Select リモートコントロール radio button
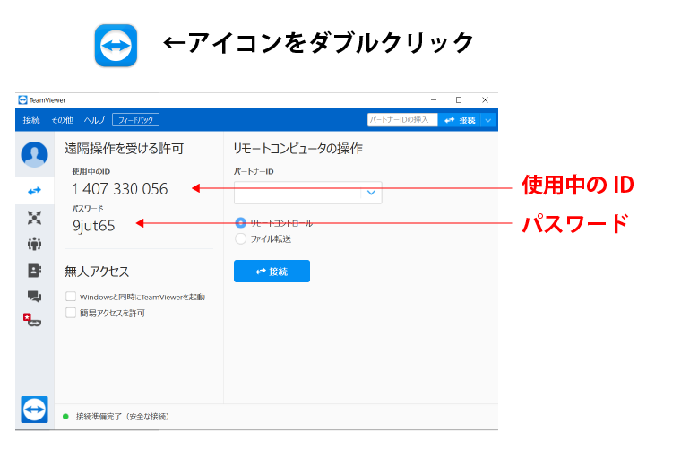This screenshot has width=681, height=475. point(241,223)
